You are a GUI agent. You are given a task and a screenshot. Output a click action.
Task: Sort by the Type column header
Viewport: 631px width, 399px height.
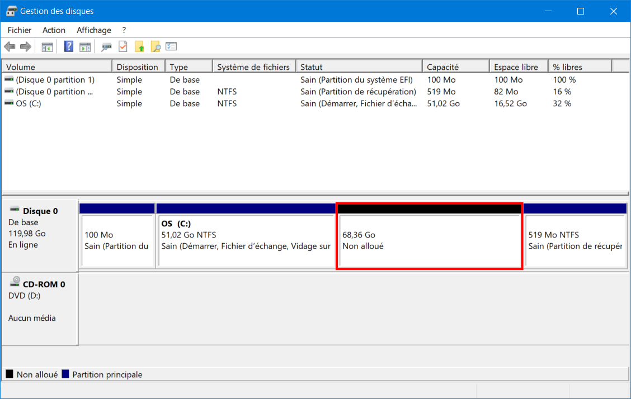[x=189, y=66]
